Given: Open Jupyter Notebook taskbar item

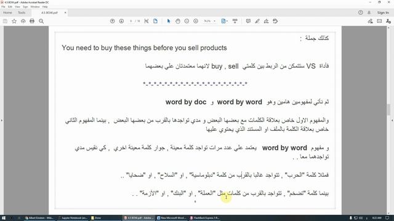Looking at the screenshot, I should (73, 218).
